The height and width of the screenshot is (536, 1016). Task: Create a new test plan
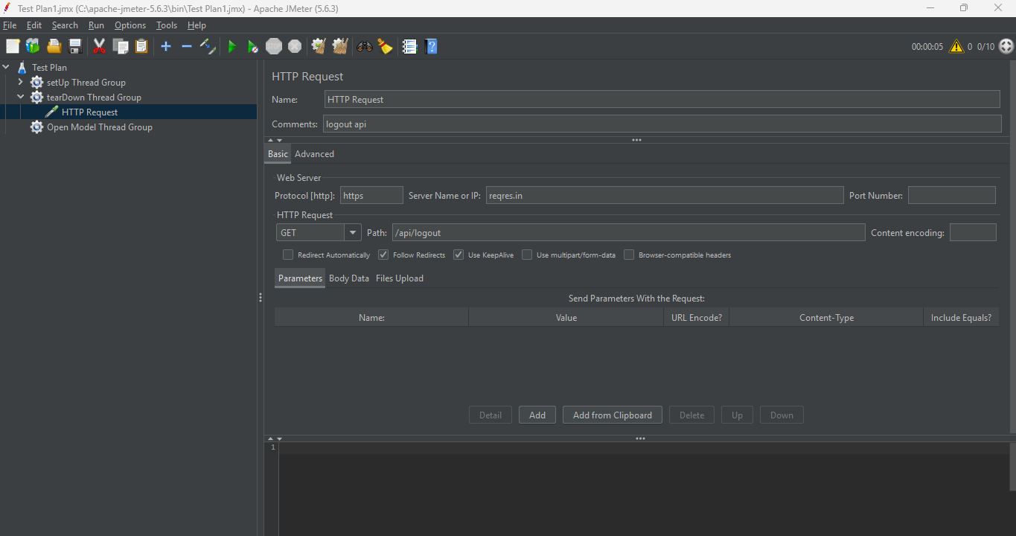[13, 46]
